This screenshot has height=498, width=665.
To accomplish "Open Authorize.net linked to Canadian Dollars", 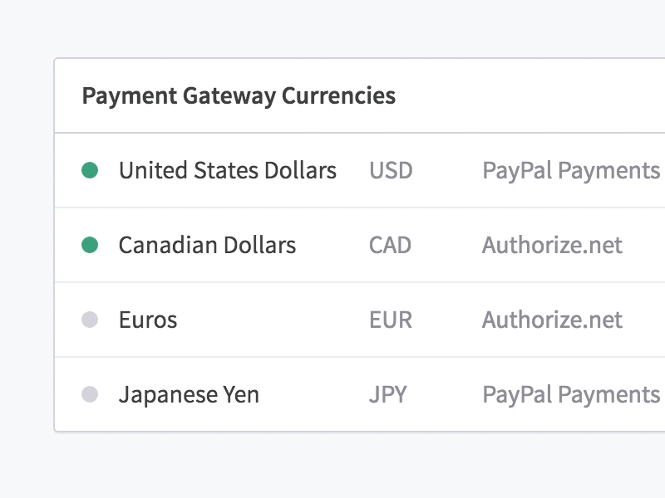I will [x=552, y=245].
